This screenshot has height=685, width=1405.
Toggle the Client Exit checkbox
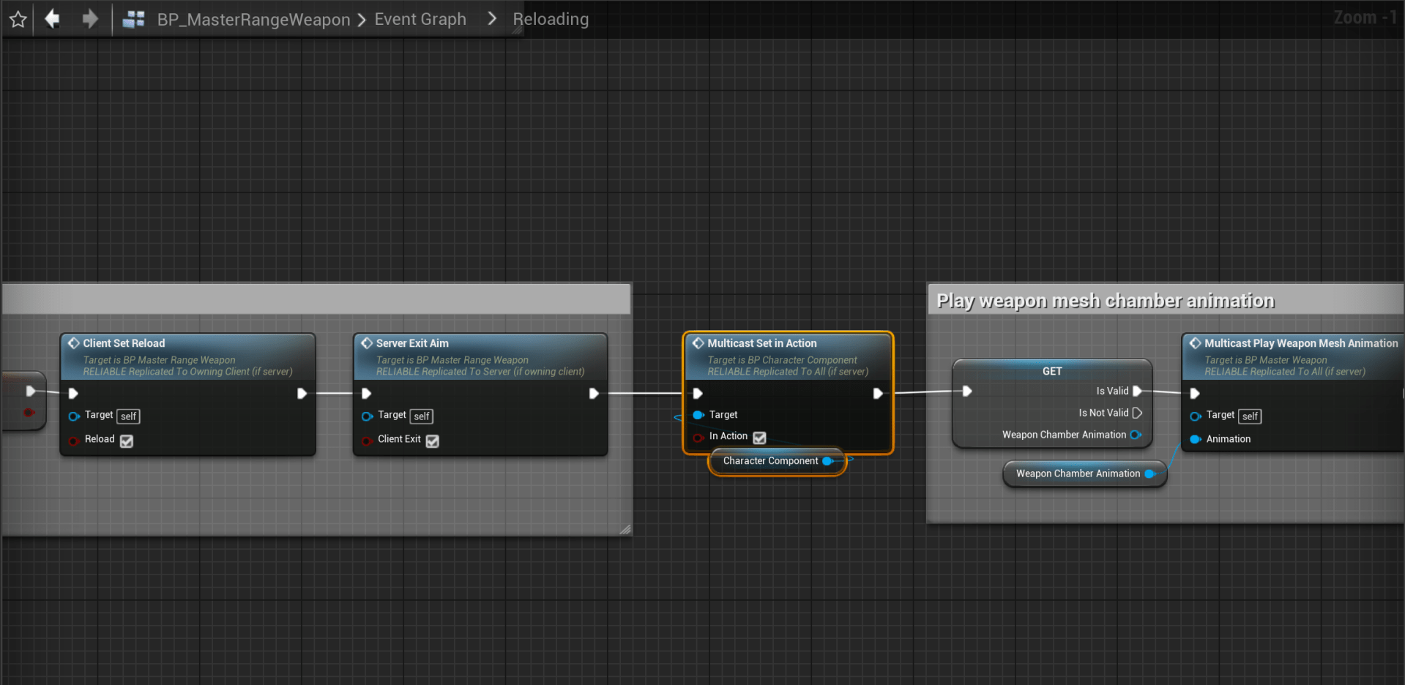[x=433, y=441]
